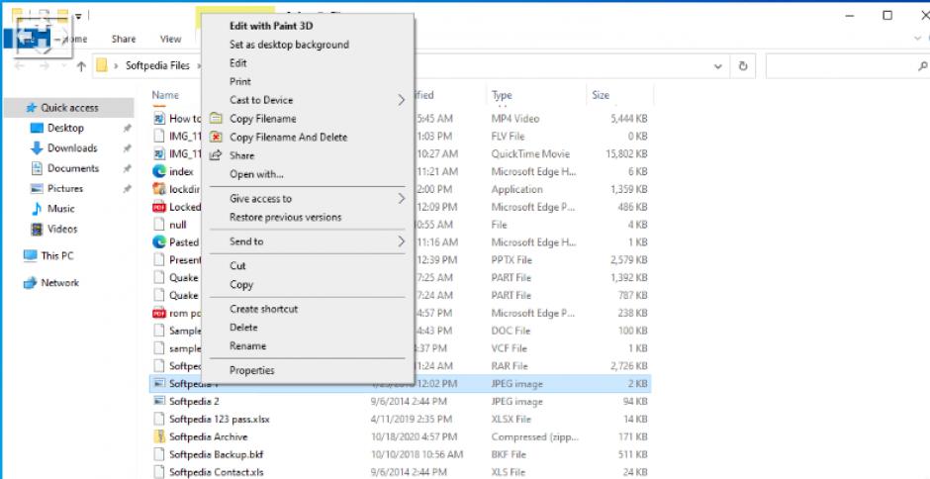Maximize the File Explorer window
Viewport: 930px width, 479px height.
[x=887, y=16]
